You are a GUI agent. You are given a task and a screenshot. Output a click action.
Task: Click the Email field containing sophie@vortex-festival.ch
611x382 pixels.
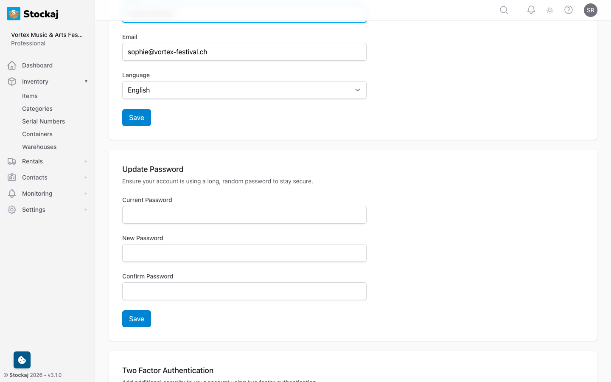pos(244,52)
